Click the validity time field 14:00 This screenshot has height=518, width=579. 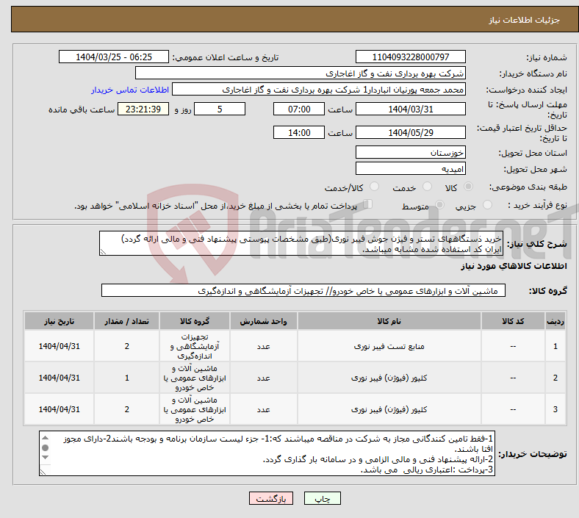pyautogui.click(x=299, y=132)
